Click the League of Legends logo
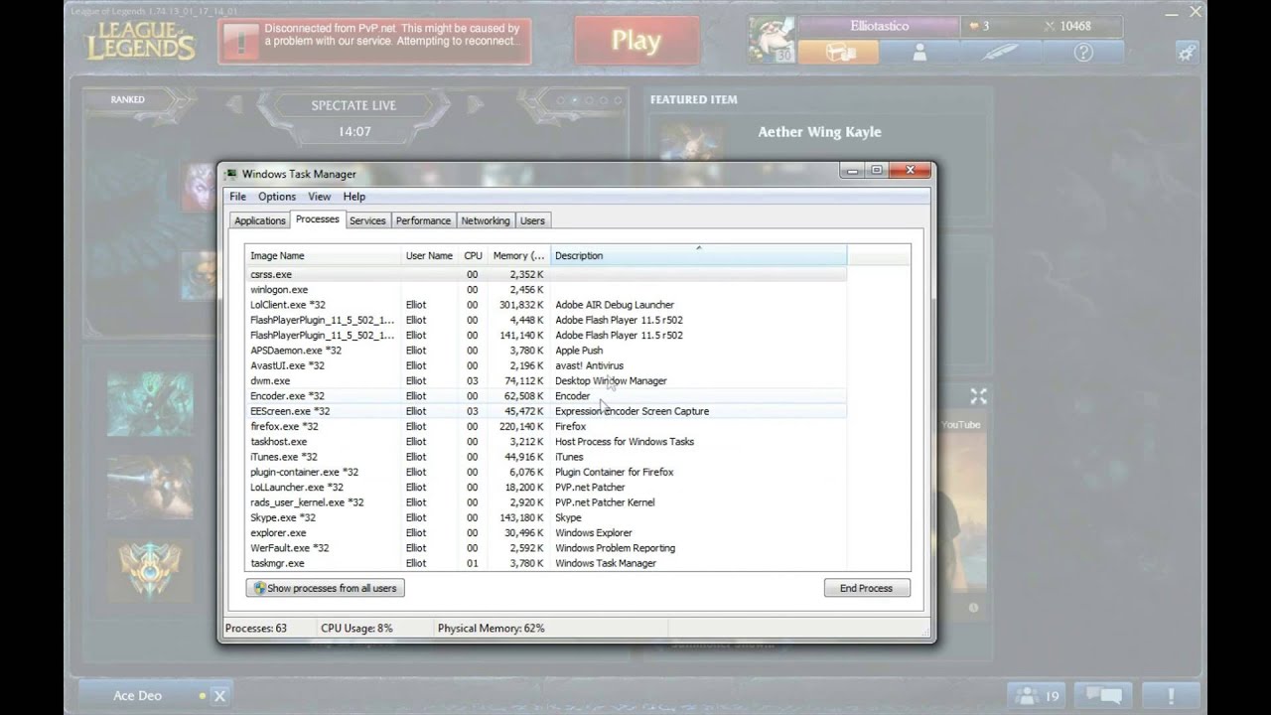1271x715 pixels. tap(140, 42)
